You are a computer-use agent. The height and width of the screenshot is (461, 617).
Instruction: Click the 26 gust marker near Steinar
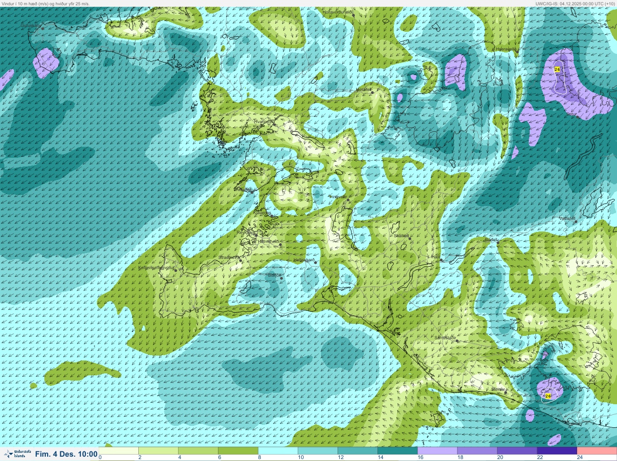548,396
